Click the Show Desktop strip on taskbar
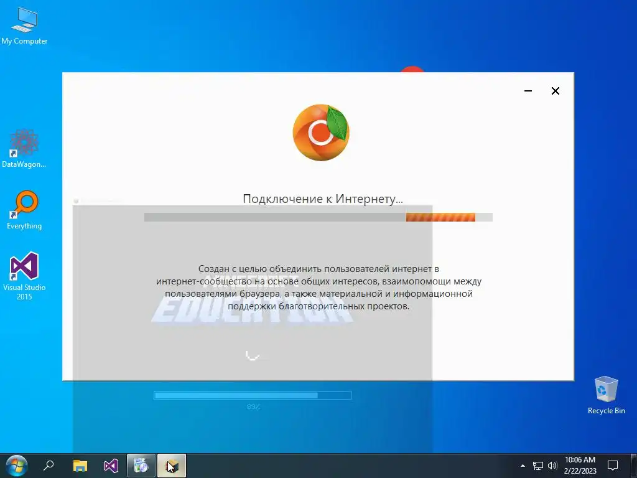 click(634, 466)
